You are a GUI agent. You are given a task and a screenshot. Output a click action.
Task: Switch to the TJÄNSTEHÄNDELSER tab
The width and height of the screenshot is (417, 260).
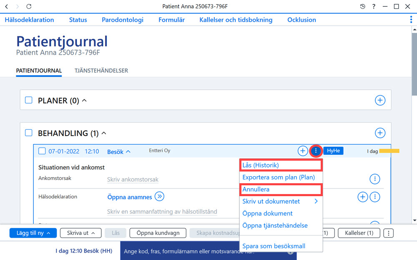click(x=101, y=71)
